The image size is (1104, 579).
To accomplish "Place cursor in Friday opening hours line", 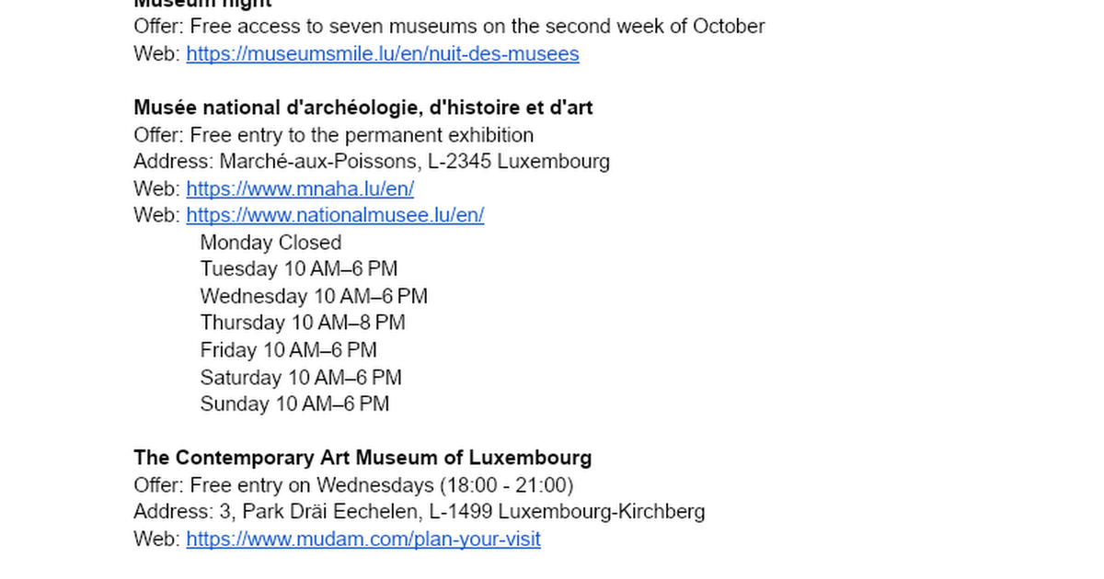I will pos(288,351).
